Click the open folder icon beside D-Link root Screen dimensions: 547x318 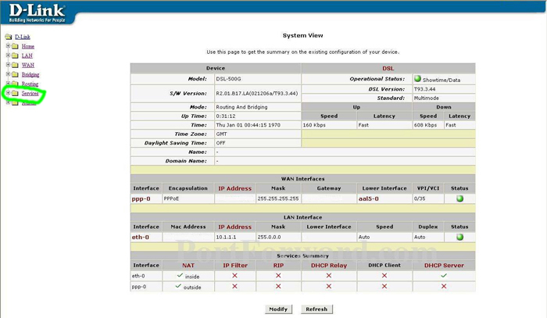point(9,37)
